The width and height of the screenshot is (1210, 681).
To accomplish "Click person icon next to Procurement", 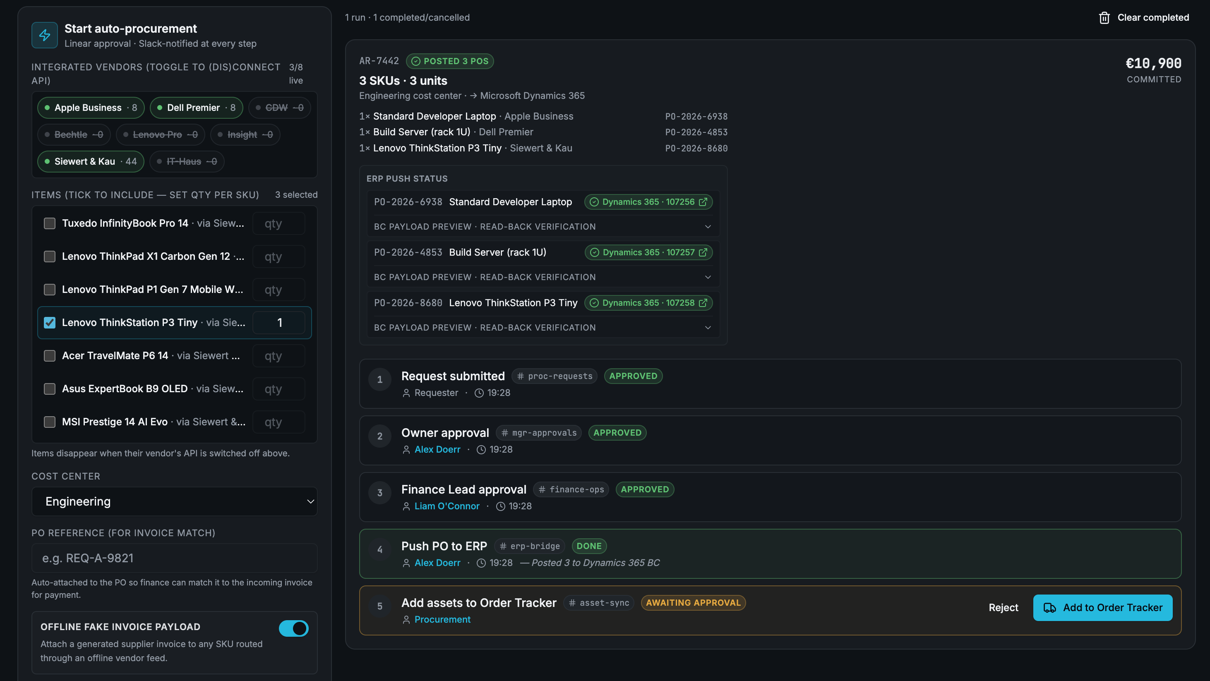I will (x=406, y=620).
